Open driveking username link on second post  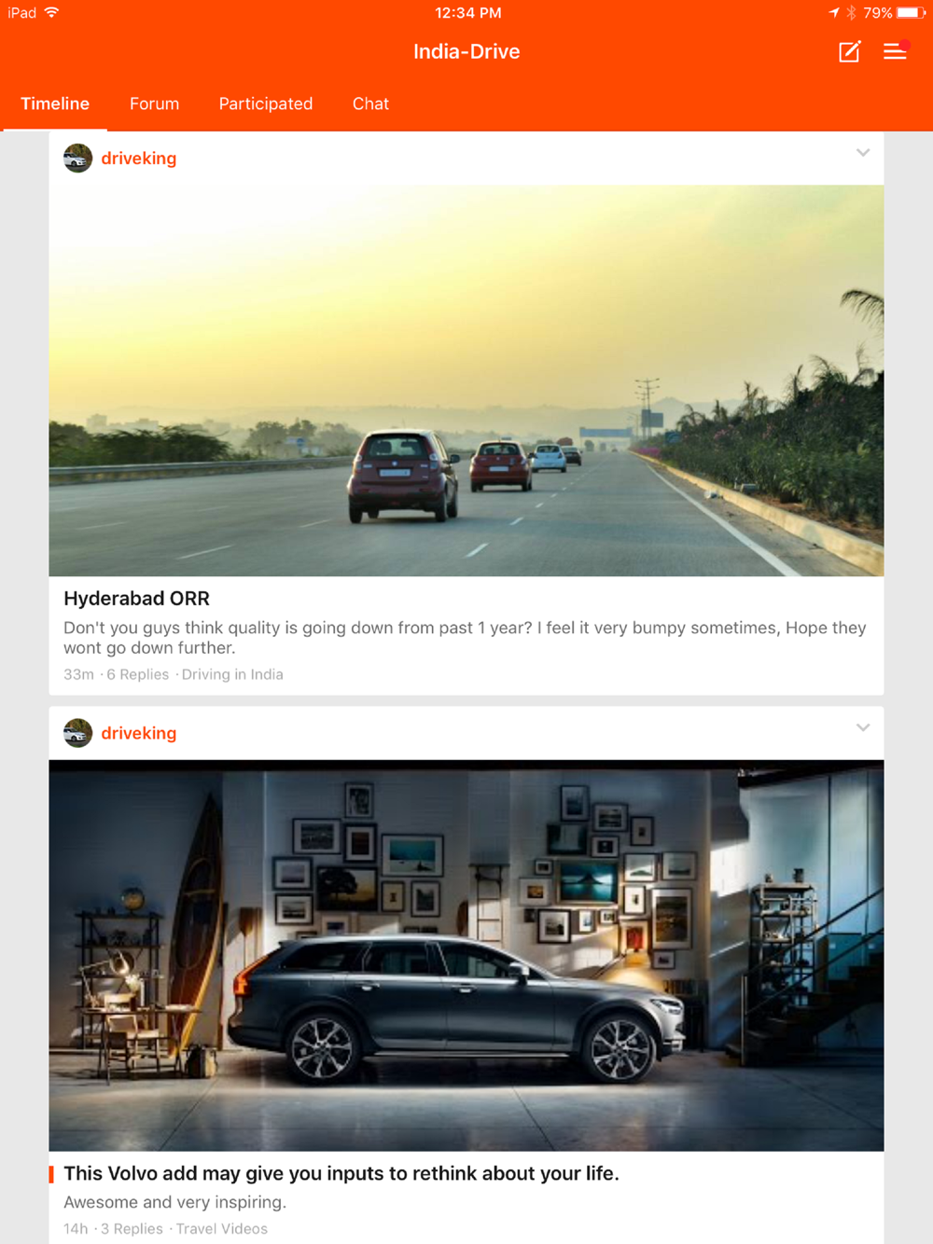(x=139, y=733)
